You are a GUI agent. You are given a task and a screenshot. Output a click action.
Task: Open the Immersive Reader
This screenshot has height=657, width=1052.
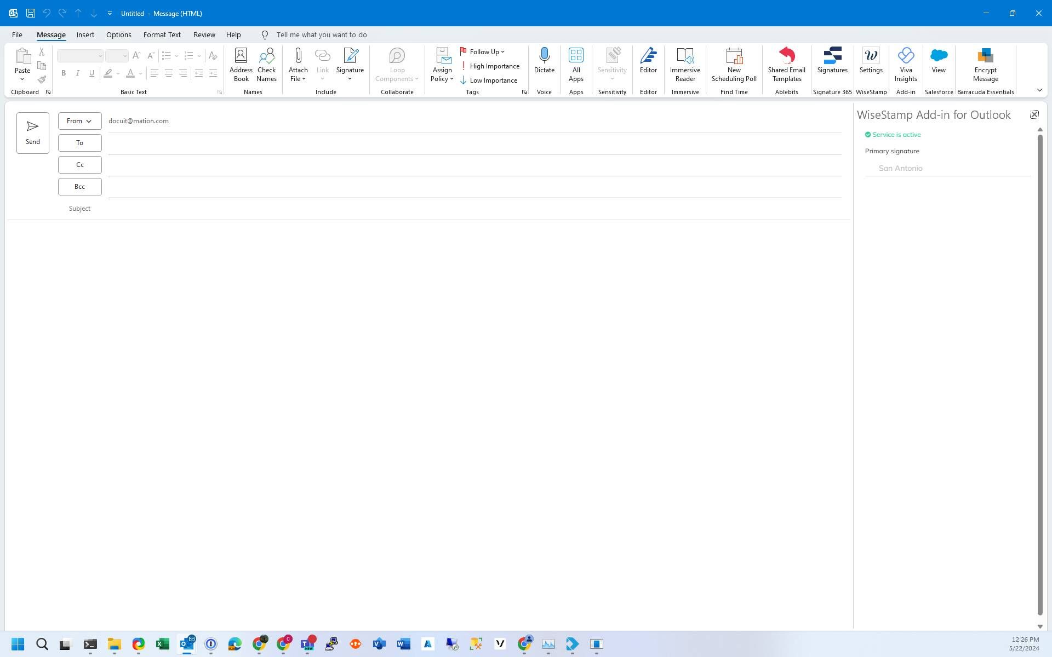685,65
